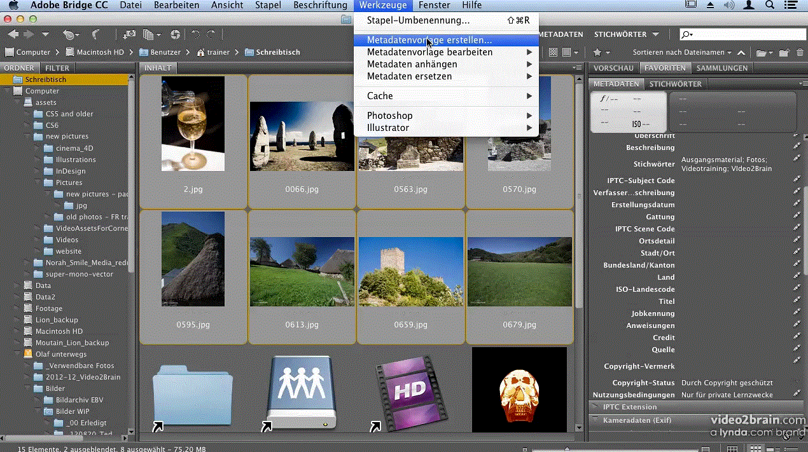Screen dimensions: 808x452
Task: Switch to the FILTER tab
Action: coord(57,68)
